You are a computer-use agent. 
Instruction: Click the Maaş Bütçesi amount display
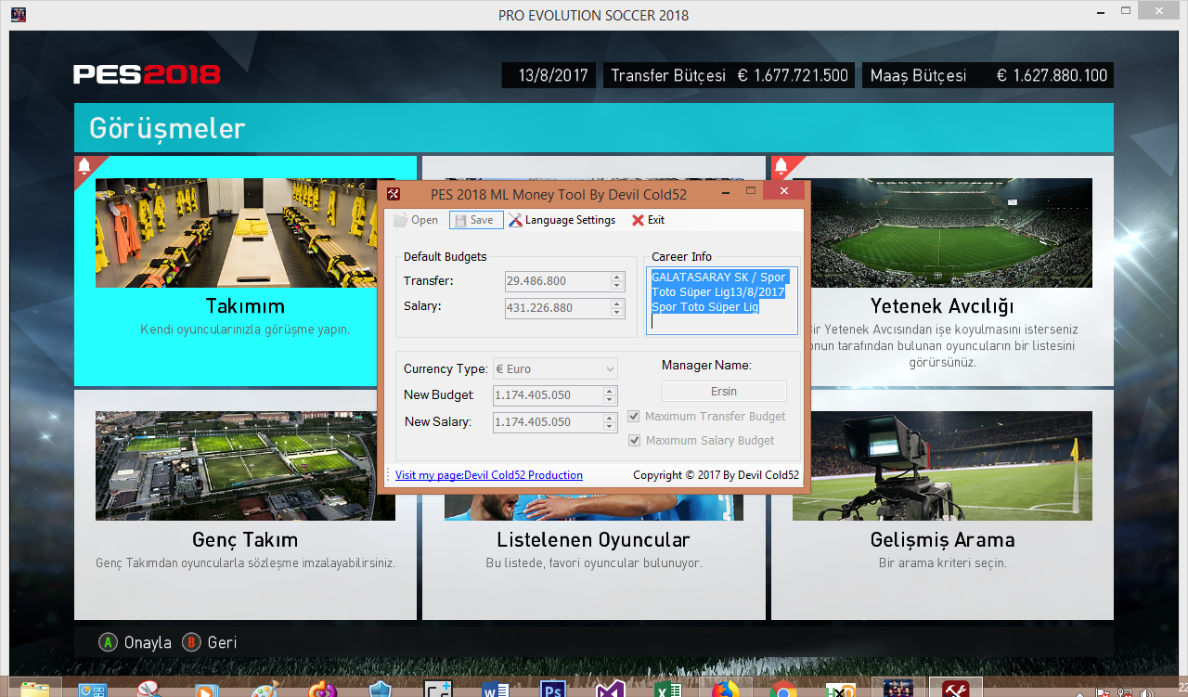(x=988, y=76)
